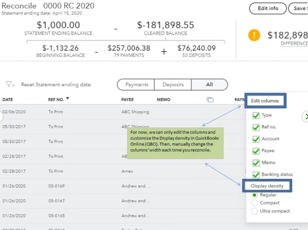Open the filter funnel menu
Viewport: 308px width, 230px height.
coord(10,84)
